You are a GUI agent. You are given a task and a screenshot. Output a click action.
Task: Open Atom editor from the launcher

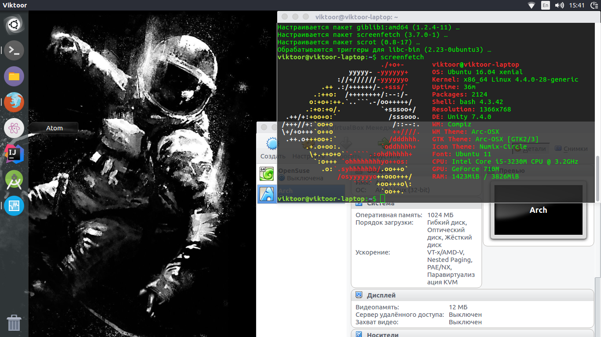pyautogui.click(x=14, y=128)
